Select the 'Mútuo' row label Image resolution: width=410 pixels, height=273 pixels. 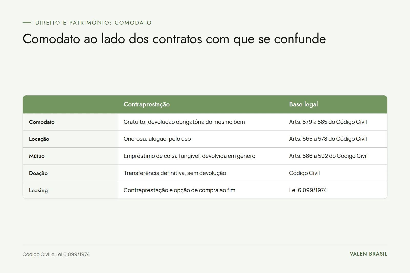(37, 156)
